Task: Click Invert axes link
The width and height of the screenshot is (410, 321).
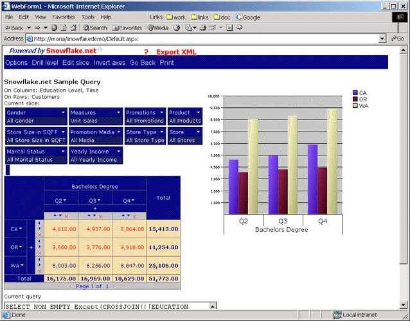Action: click(109, 63)
